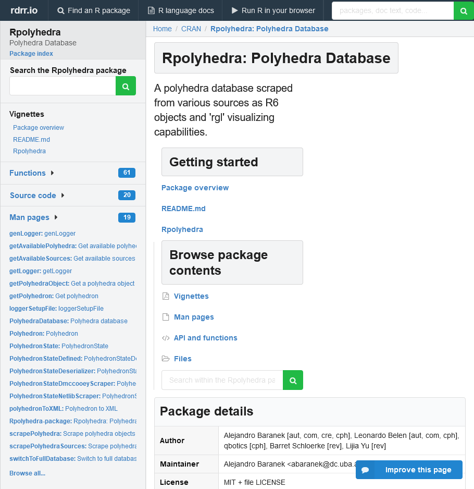The image size is (474, 489).
Task: Click the Improve this page button
Action: click(x=409, y=470)
